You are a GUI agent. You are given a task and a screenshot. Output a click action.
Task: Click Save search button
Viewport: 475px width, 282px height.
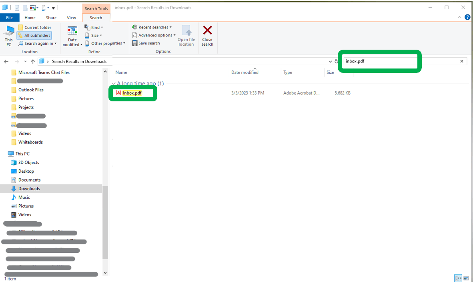coord(146,43)
